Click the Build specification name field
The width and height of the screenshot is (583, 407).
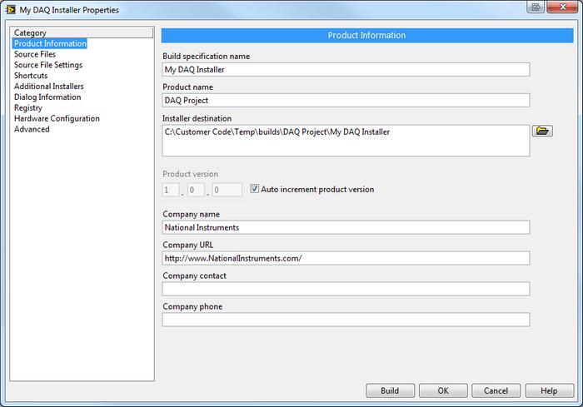(346, 70)
